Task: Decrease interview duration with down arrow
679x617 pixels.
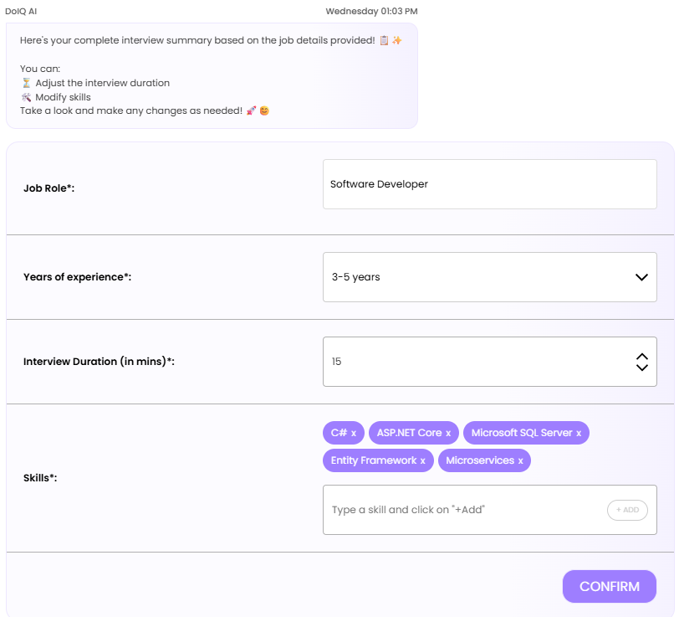Action: coord(641,368)
